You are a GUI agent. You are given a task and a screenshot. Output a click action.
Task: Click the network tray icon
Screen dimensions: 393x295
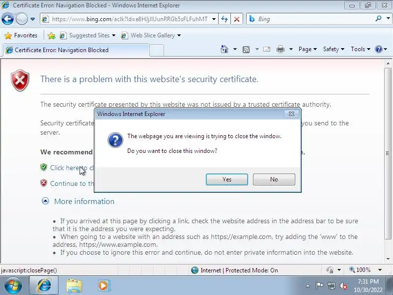pos(331,286)
